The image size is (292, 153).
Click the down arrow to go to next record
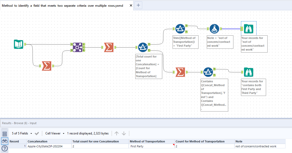tap(124, 133)
